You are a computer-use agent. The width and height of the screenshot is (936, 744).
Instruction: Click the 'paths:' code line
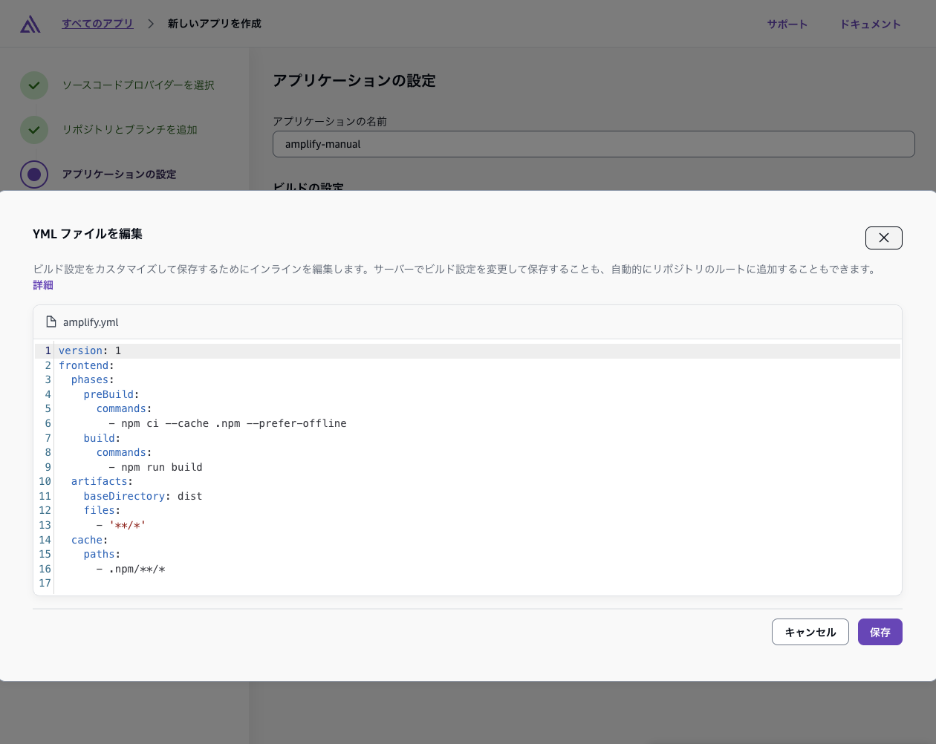[x=102, y=554]
